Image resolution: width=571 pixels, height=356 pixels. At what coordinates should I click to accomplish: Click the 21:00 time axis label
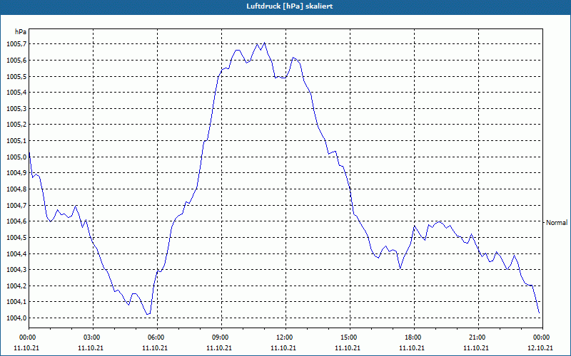pos(478,337)
